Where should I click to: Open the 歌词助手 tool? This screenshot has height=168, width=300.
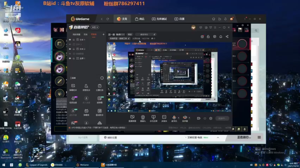point(99,112)
